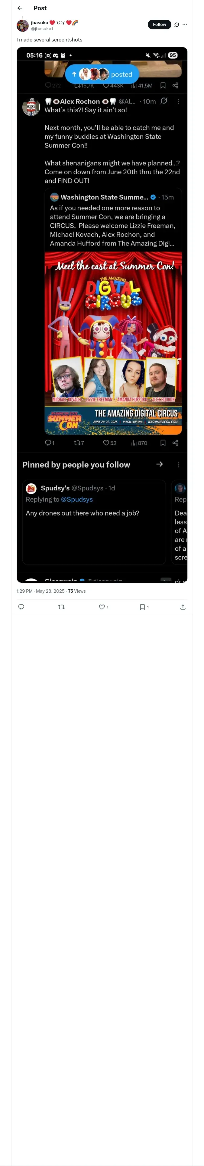This screenshot has height=1166, width=204.
Task: Click the 'Pinned by people you follow' heading
Action: tap(76, 465)
